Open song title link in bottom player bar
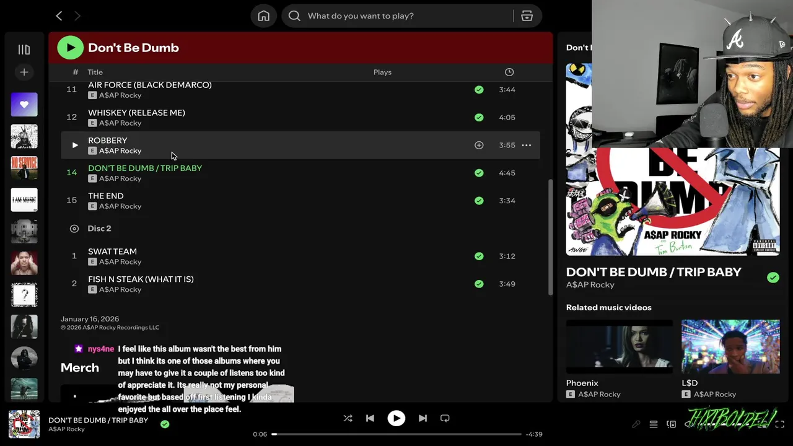The height and width of the screenshot is (446, 793). click(98, 420)
